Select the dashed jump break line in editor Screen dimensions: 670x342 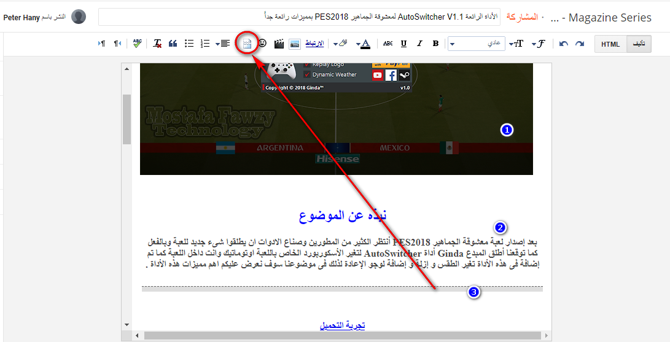coord(342,289)
